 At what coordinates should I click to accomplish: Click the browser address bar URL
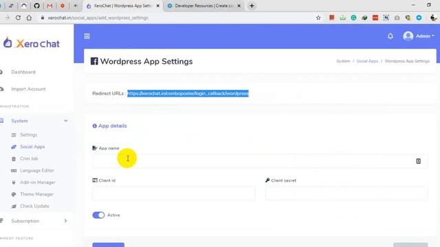coord(98,18)
